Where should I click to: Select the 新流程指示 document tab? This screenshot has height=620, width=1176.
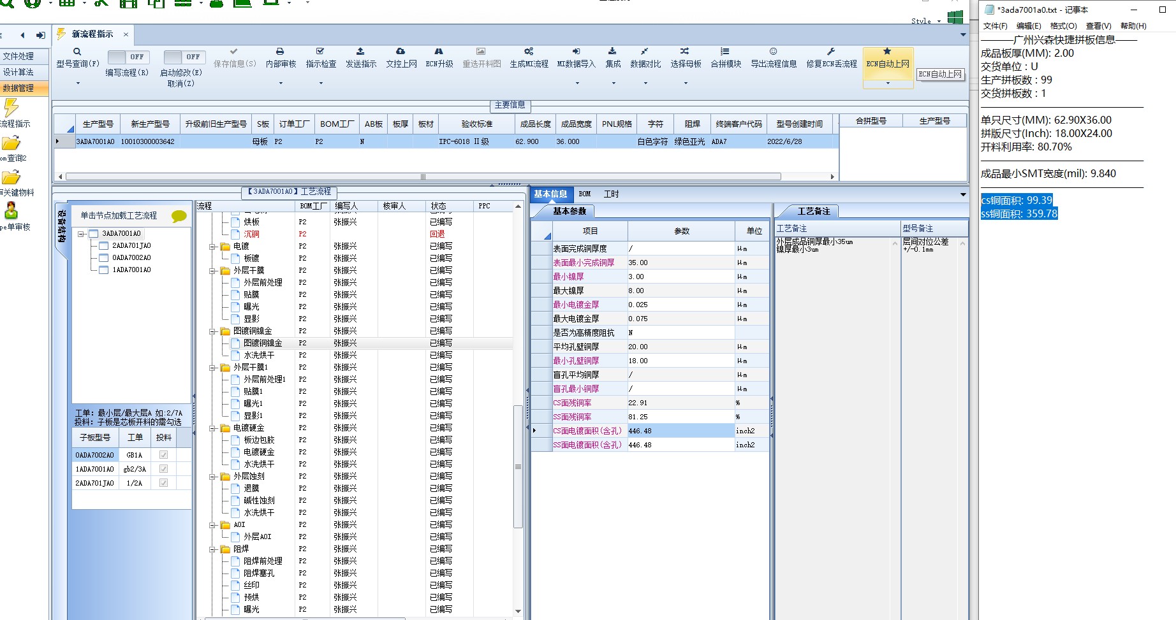(x=92, y=34)
